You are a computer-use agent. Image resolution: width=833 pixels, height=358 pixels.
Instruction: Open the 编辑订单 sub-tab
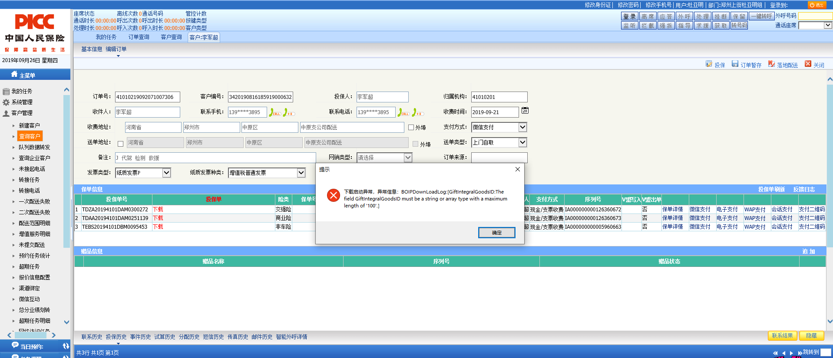[x=116, y=49]
